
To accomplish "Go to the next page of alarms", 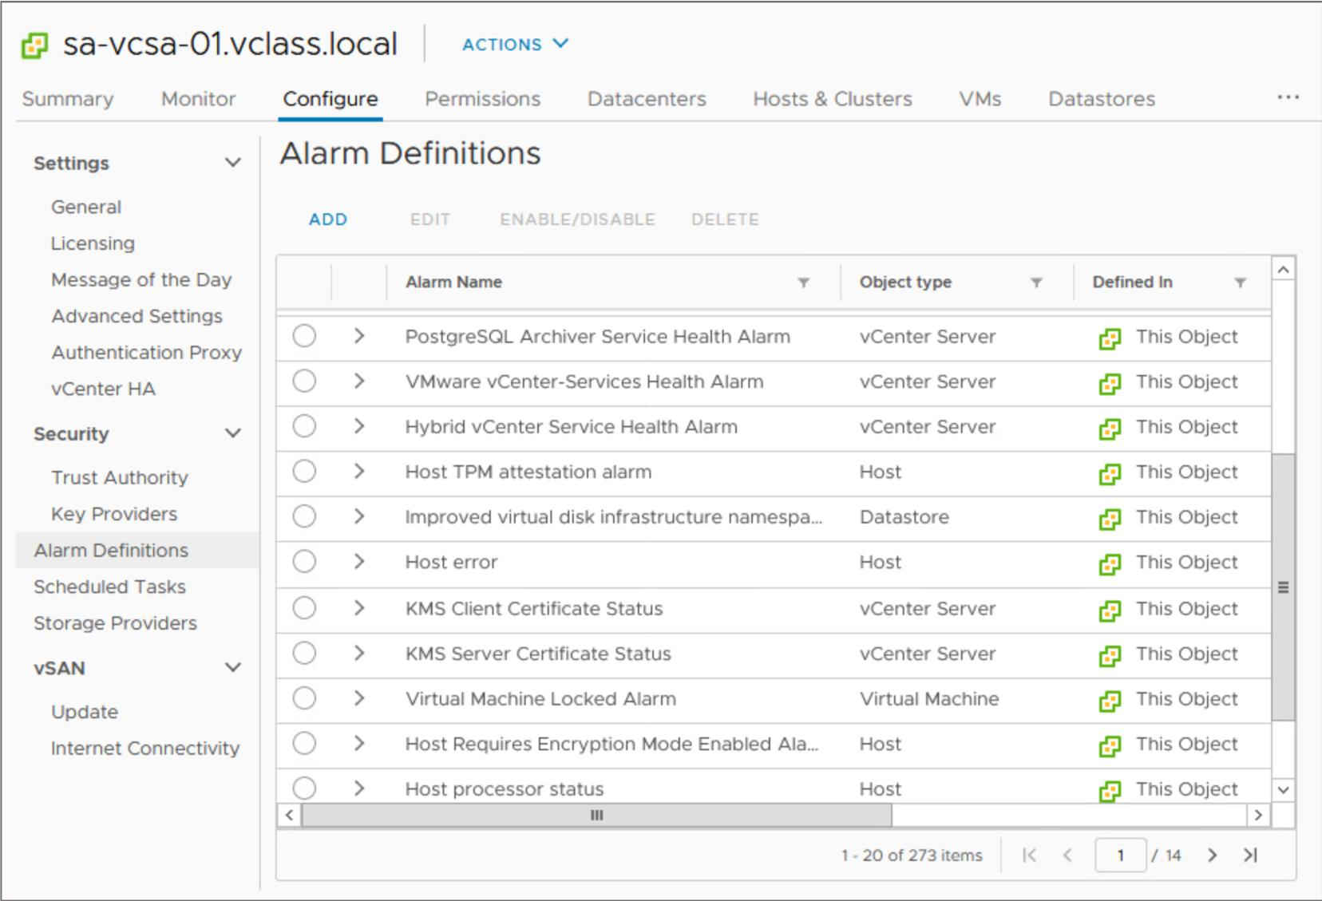I will pyautogui.click(x=1213, y=855).
